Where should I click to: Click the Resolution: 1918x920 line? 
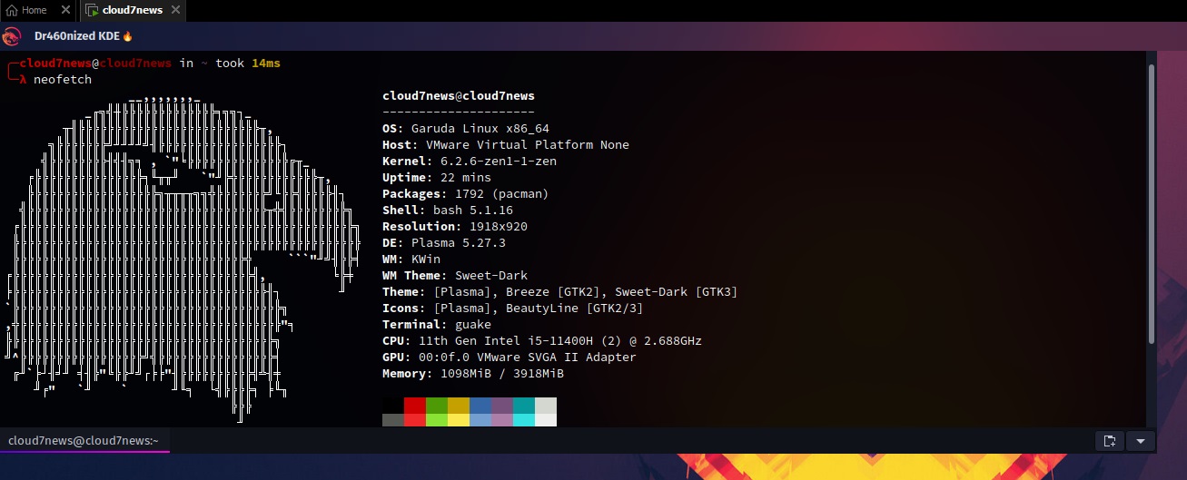455,227
